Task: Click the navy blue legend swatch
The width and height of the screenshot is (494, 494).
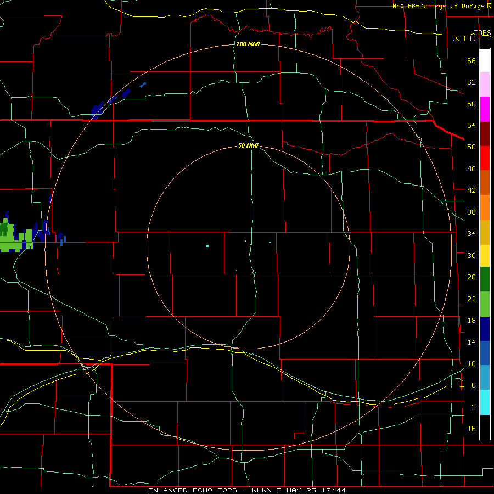Action: pos(485,329)
